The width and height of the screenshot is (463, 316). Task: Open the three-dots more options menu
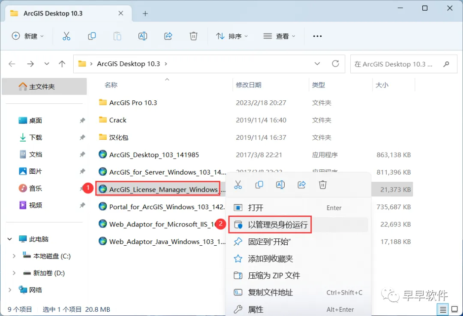317,36
